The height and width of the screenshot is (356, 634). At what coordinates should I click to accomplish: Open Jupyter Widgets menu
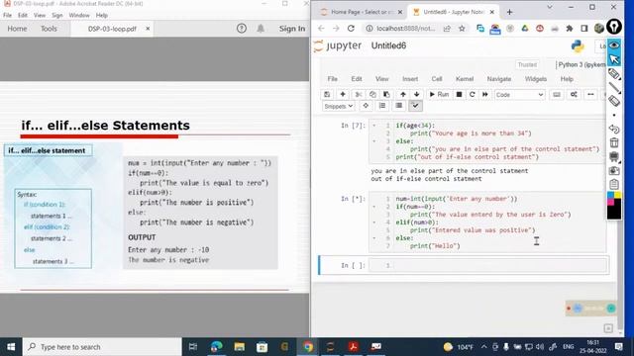[x=536, y=79]
